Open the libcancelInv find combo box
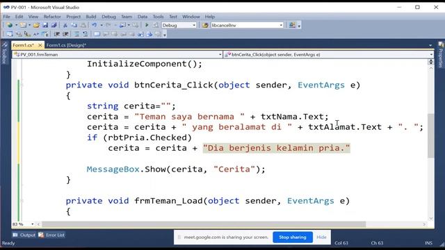445x250 pixels. pyautogui.click(x=247, y=25)
